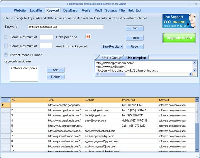Open the DataBase tab
The width and height of the screenshot is (200, 158).
pyautogui.click(x=70, y=10)
